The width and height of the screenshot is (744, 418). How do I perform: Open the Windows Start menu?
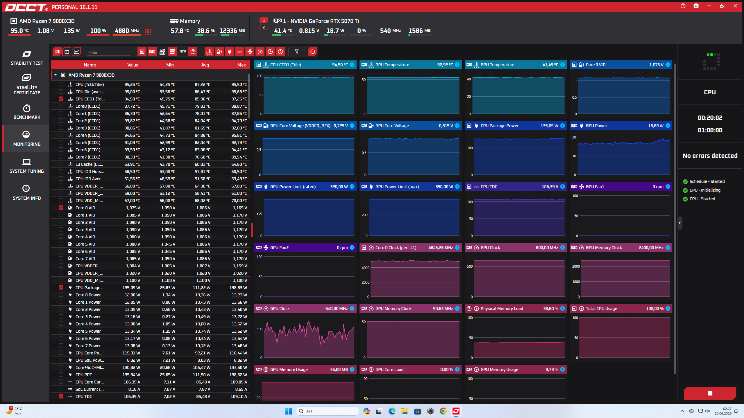tap(288, 411)
